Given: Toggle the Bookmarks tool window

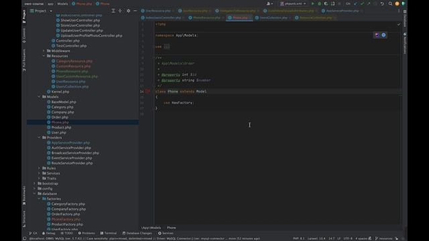Looking at the screenshot, I should pos(24,195).
